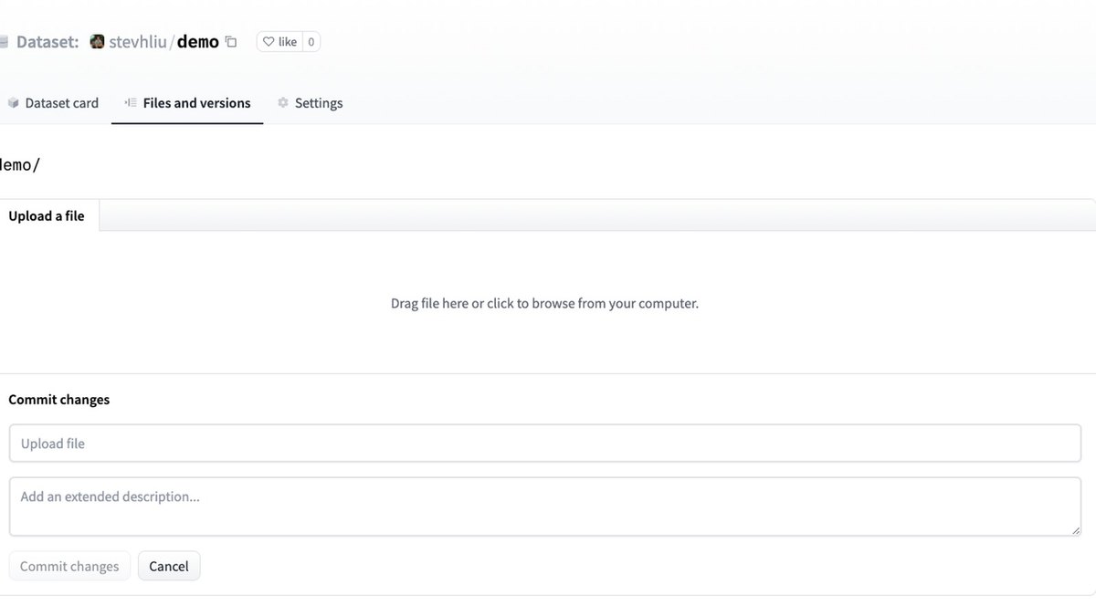The image size is (1096, 616).
Task: Click the file drop zone to browse
Action: tap(545, 303)
